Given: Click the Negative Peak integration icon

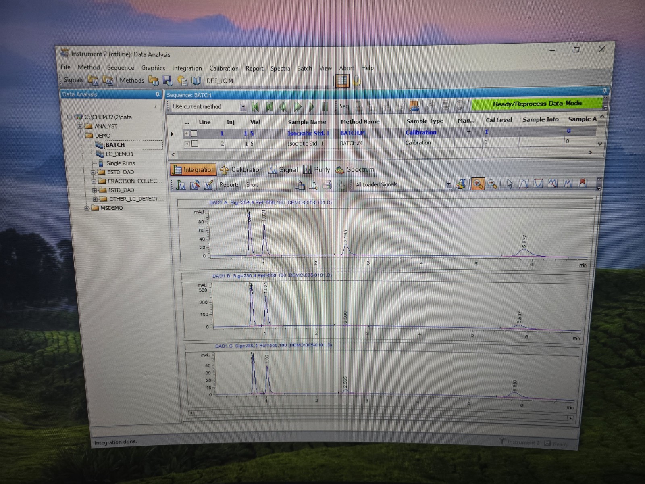Looking at the screenshot, I should (538, 184).
